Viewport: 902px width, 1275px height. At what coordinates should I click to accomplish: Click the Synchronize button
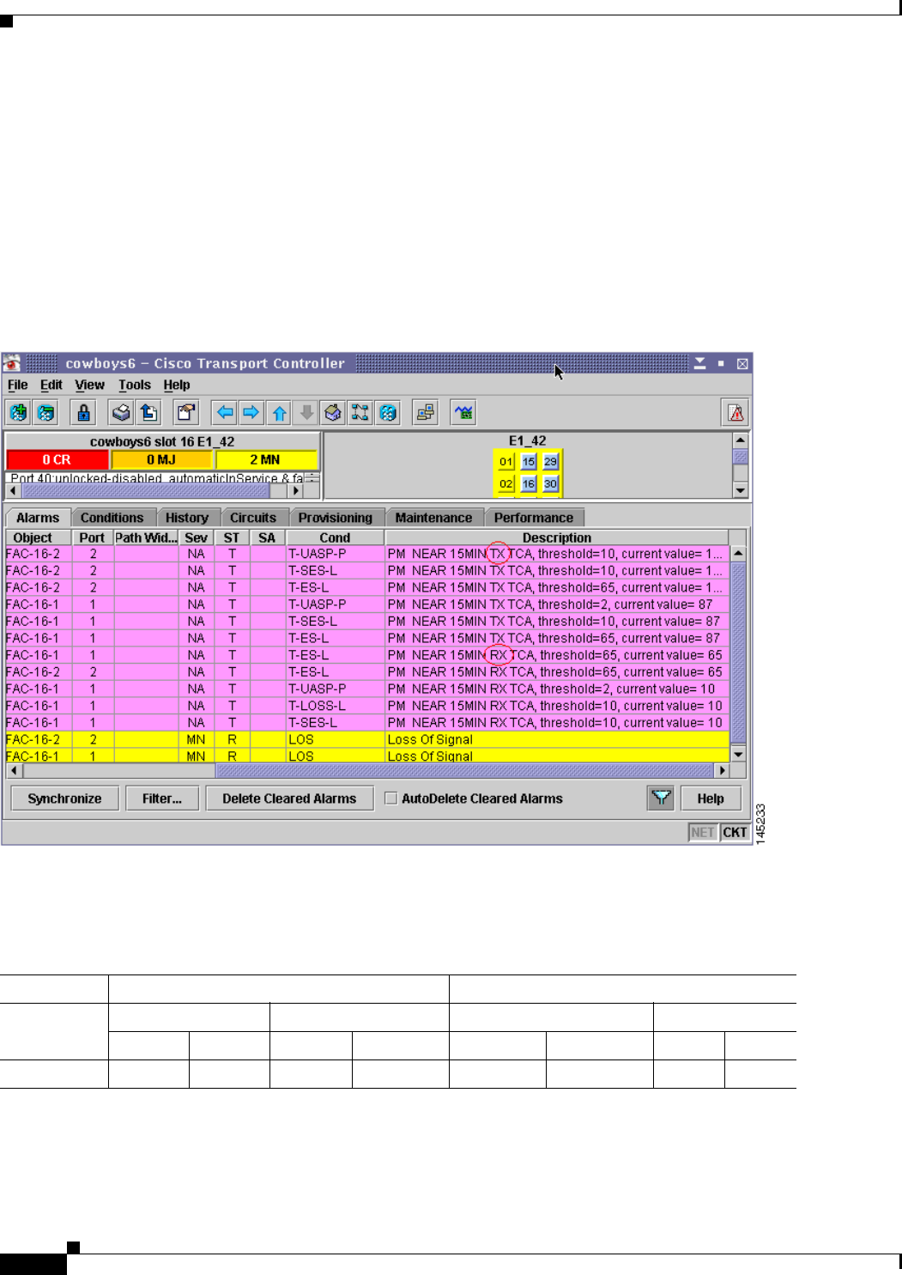tap(64, 798)
